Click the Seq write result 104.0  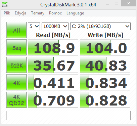tap(105, 47)
